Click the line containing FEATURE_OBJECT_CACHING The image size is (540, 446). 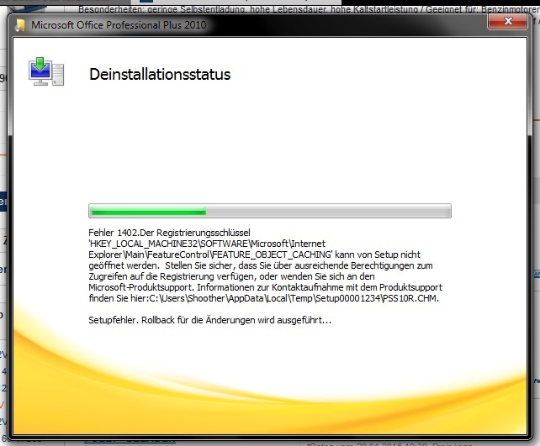(255, 254)
